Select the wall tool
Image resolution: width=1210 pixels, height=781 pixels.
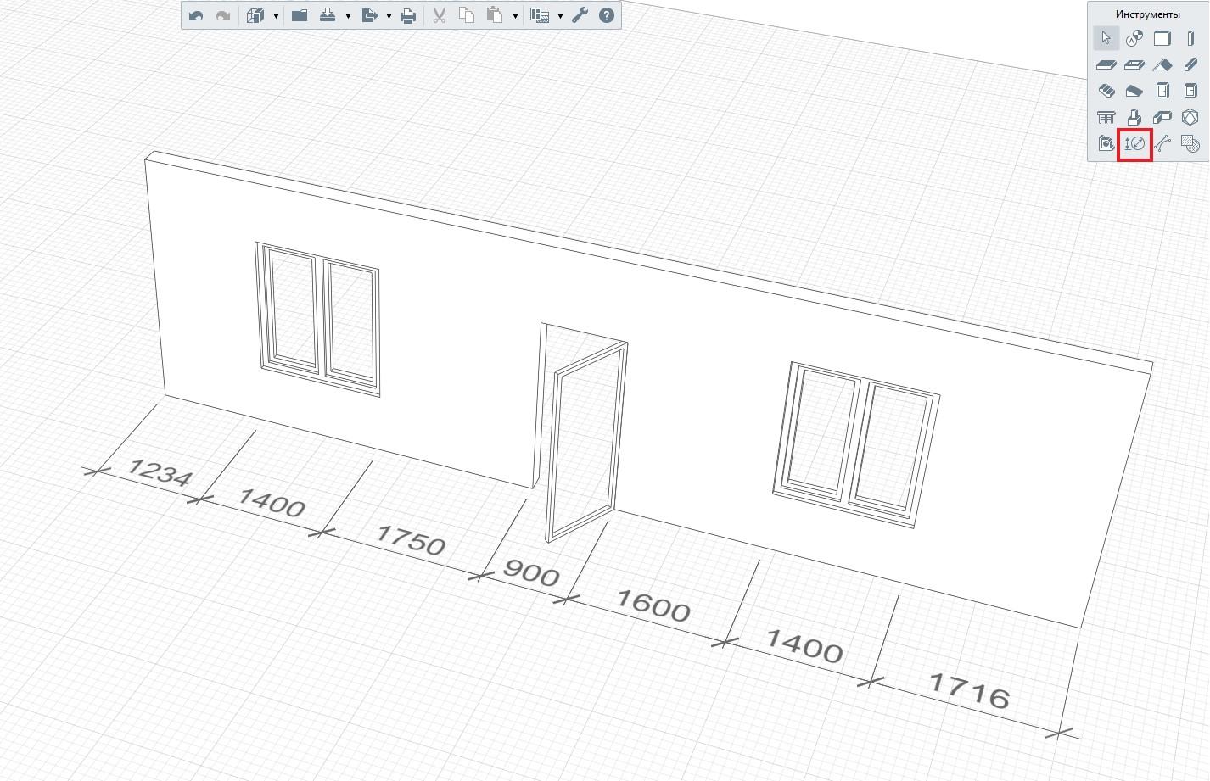click(x=1162, y=38)
